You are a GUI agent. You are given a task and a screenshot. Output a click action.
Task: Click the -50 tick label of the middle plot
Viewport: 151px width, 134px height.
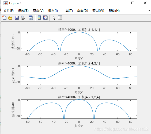(x=18, y=82)
